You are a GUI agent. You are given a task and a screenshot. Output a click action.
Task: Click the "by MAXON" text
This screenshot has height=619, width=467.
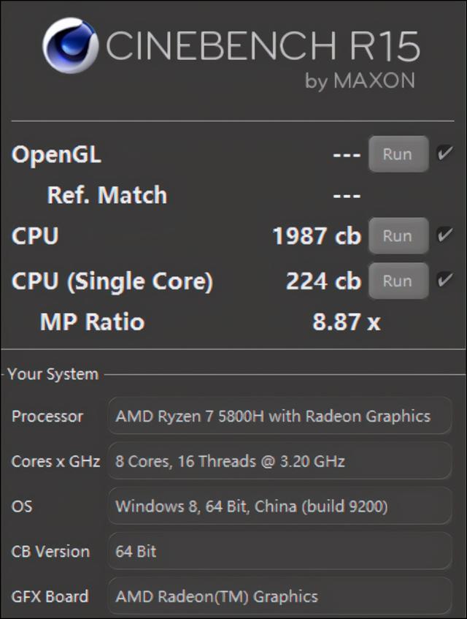point(360,80)
